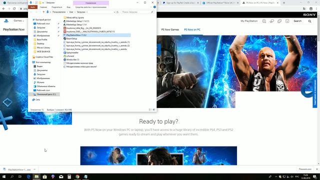Switch Explorer to details view icon
Viewport: 320px width, 180px height.
tap(150, 110)
